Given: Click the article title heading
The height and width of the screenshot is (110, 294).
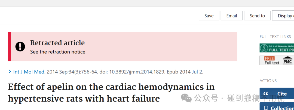Looking at the screenshot, I should (111, 93).
